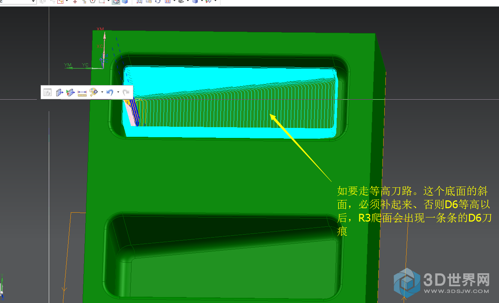Click the greyed stacked cubes icon

pos(47,93)
